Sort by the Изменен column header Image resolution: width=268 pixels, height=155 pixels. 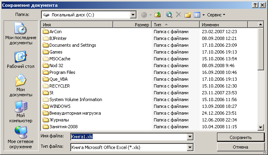(223, 25)
